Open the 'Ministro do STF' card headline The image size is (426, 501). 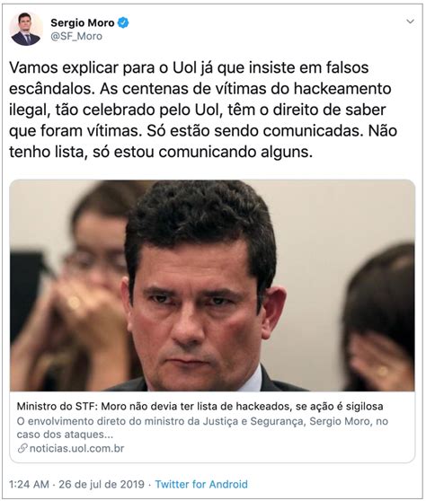(x=200, y=406)
